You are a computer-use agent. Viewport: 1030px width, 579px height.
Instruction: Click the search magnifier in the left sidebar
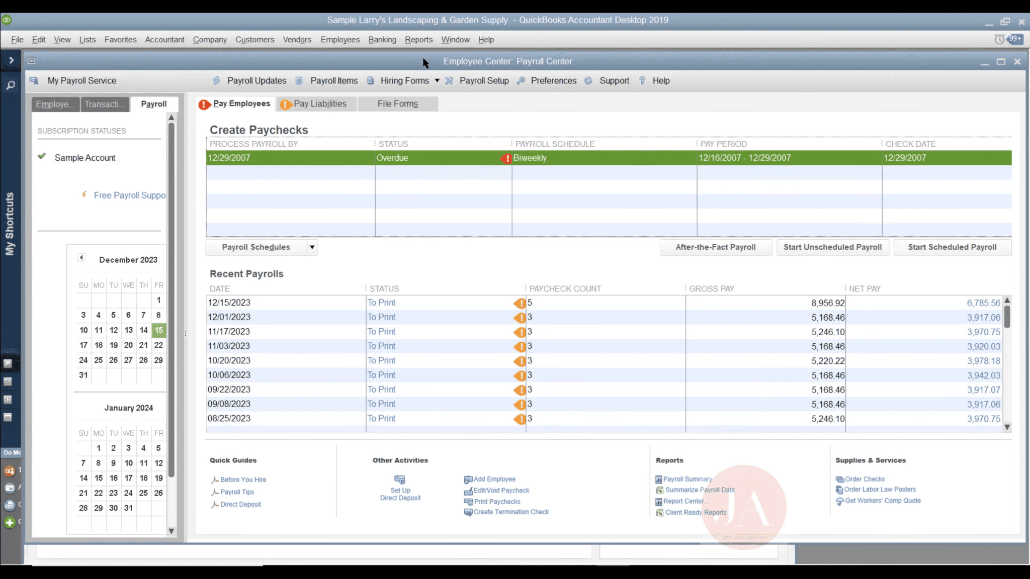[10, 85]
